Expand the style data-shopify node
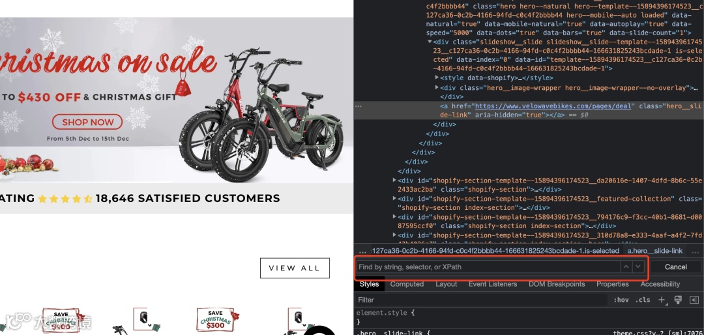This screenshot has height=335, width=704. 437,78
